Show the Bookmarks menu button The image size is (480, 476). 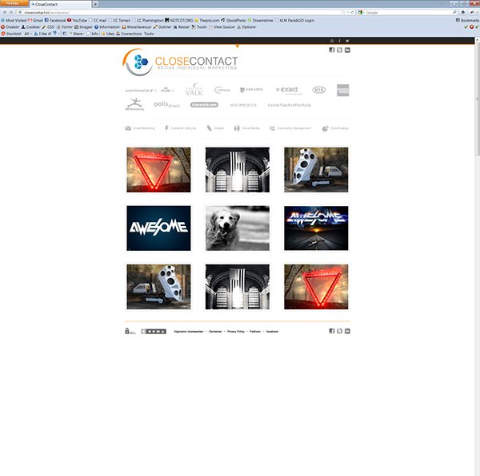[x=467, y=20]
